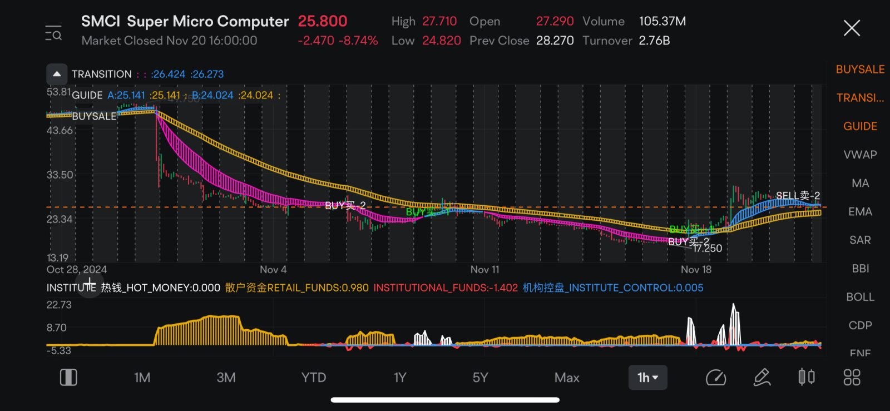Click the BUYSALE legend label on chart
Viewport: 890px width, 411px height.
94,116
